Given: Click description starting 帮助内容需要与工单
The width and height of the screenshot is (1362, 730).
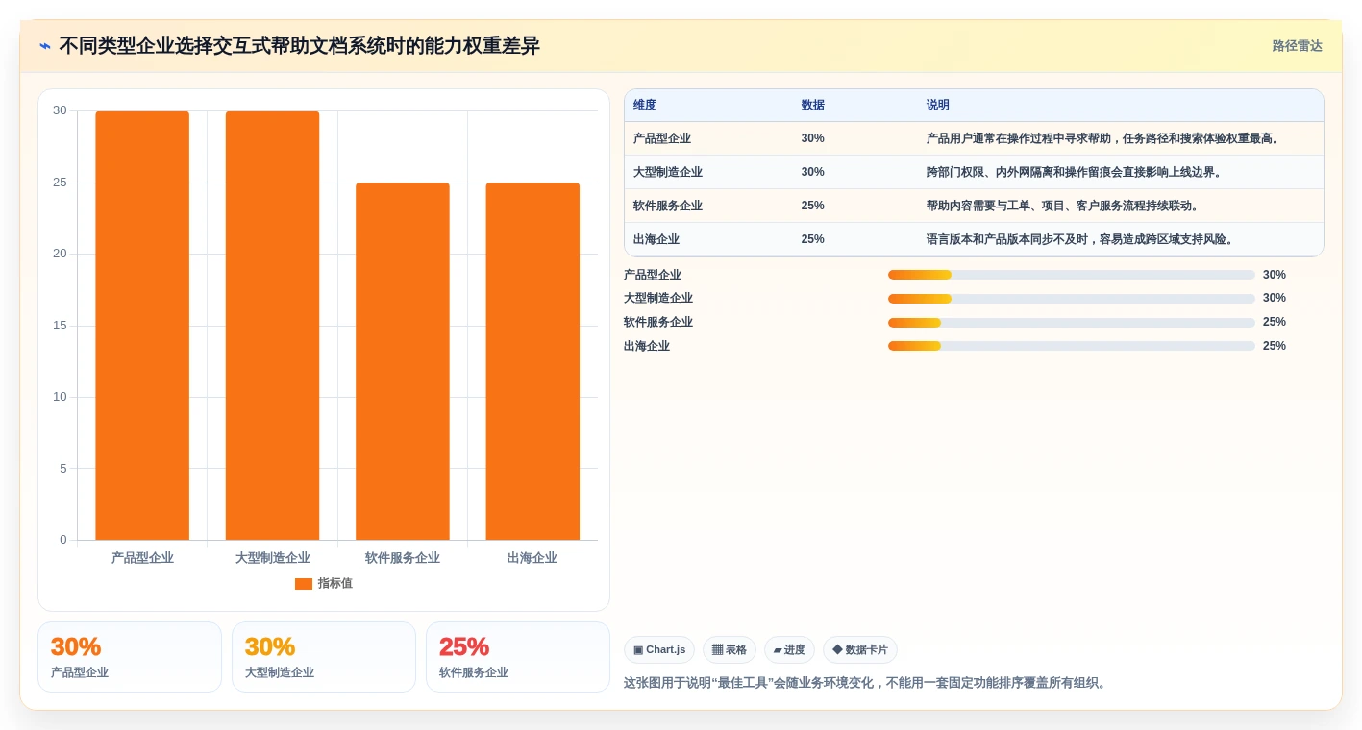Looking at the screenshot, I should pos(1065,206).
